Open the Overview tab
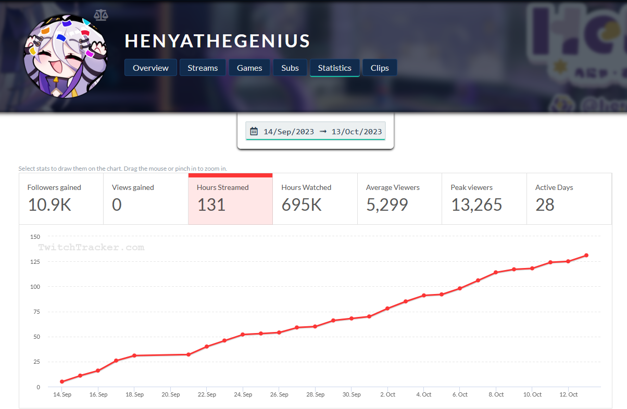The width and height of the screenshot is (627, 409). (151, 68)
